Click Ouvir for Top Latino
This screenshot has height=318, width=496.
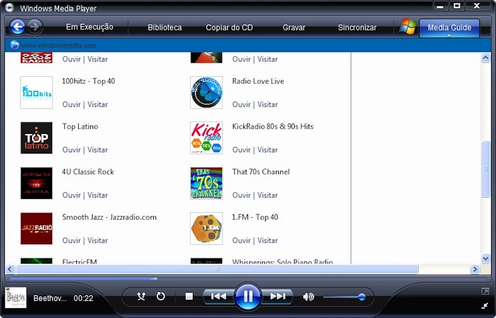71,150
